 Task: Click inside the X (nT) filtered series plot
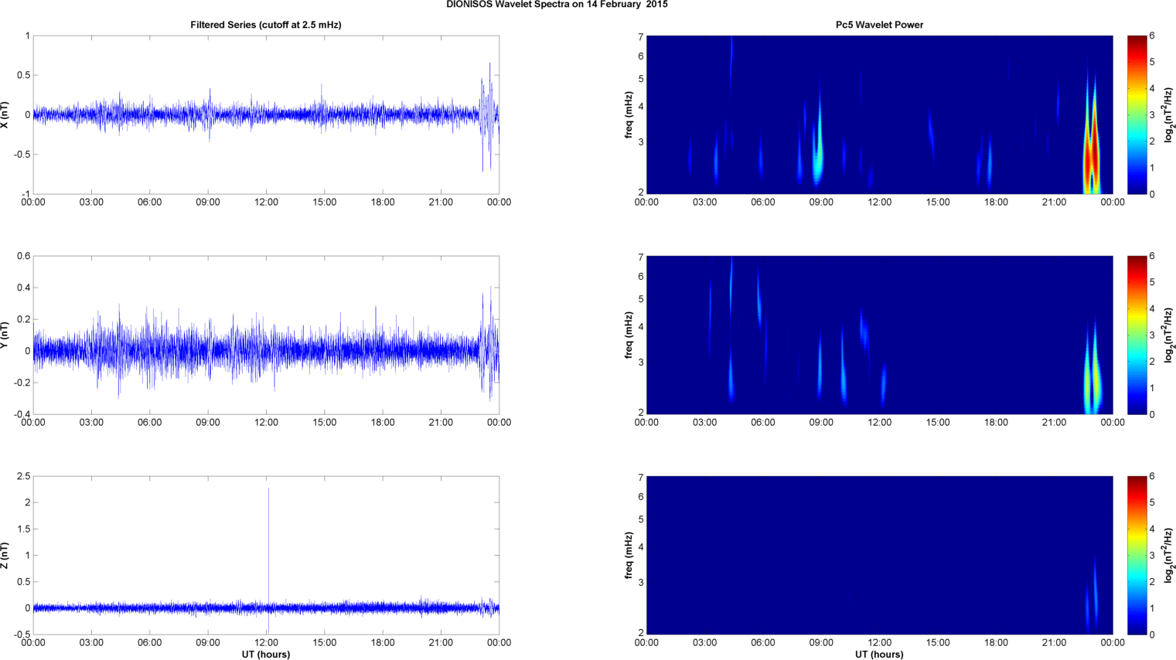[x=266, y=114]
